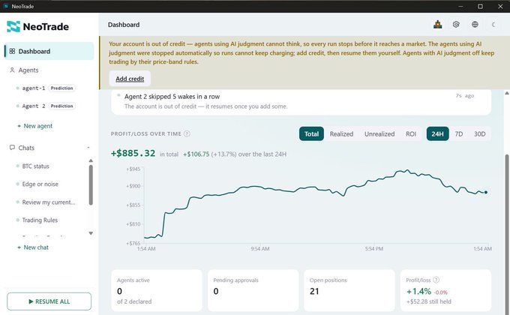This screenshot has height=315, width=510.
Task: Select the 7D time range
Action: pyautogui.click(x=458, y=133)
